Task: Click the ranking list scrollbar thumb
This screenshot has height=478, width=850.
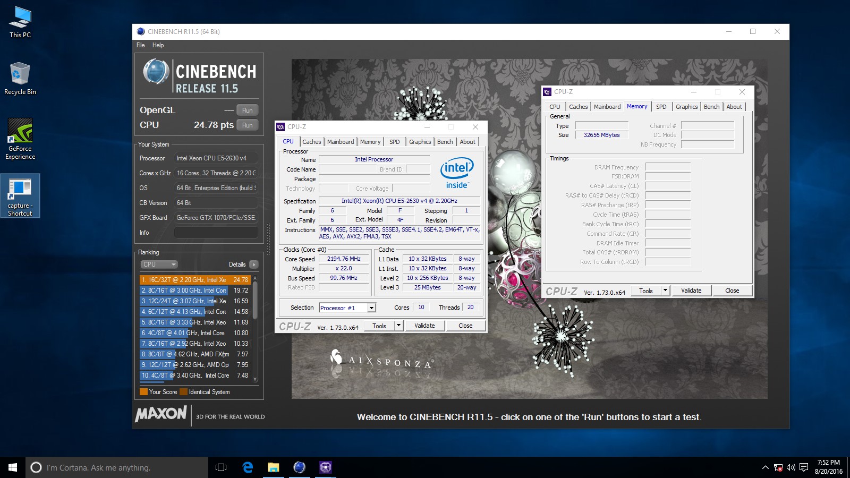Action: (x=255, y=300)
